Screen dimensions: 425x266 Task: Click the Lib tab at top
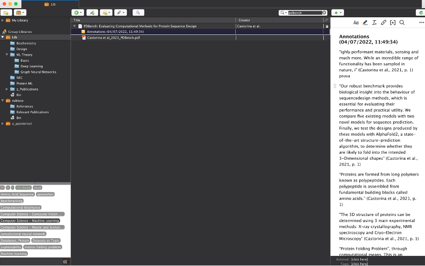50,4
